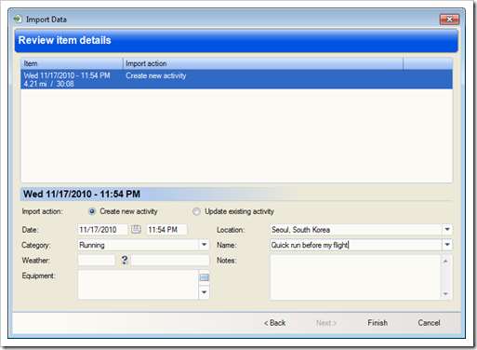Open the equipment selection grid icon
The width and height of the screenshot is (477, 350).
point(204,277)
